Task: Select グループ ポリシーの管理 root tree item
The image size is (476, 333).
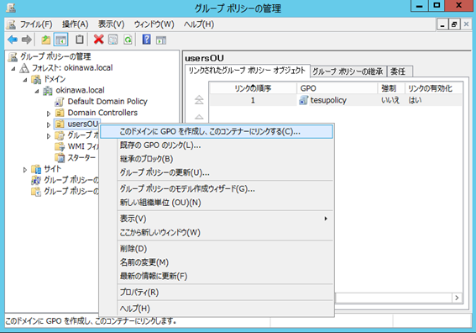Action: pyautogui.click(x=55, y=56)
